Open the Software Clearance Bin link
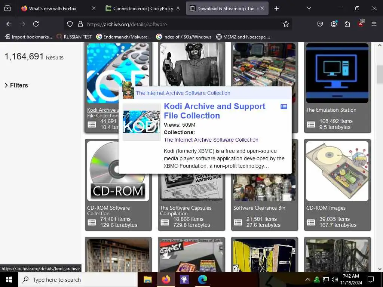 pyautogui.click(x=259, y=208)
